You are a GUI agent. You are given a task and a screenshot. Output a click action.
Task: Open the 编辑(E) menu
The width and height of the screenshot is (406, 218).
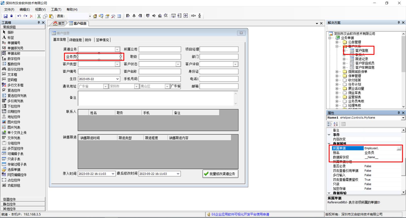(25, 9)
